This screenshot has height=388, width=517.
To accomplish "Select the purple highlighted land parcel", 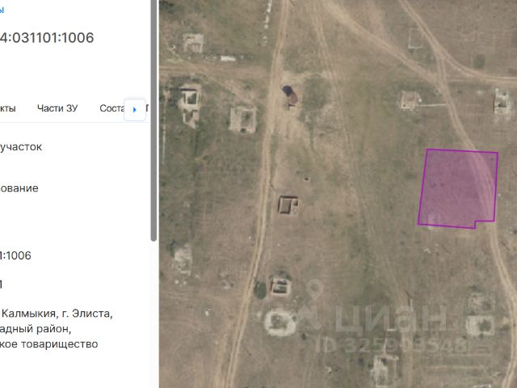I will 458,188.
